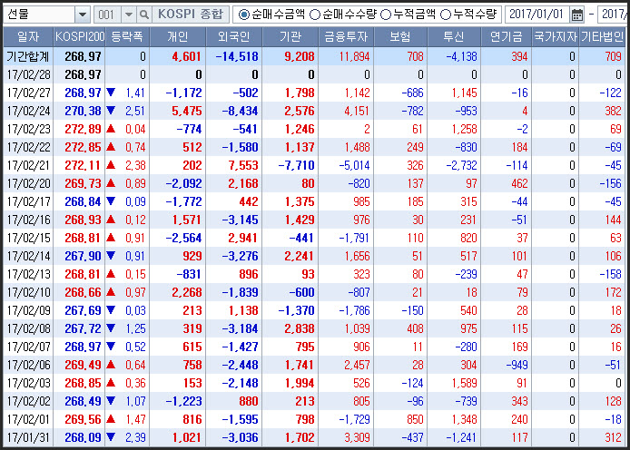Choose the 누적수량 radio option
This screenshot has width=630, height=450.
468,15
